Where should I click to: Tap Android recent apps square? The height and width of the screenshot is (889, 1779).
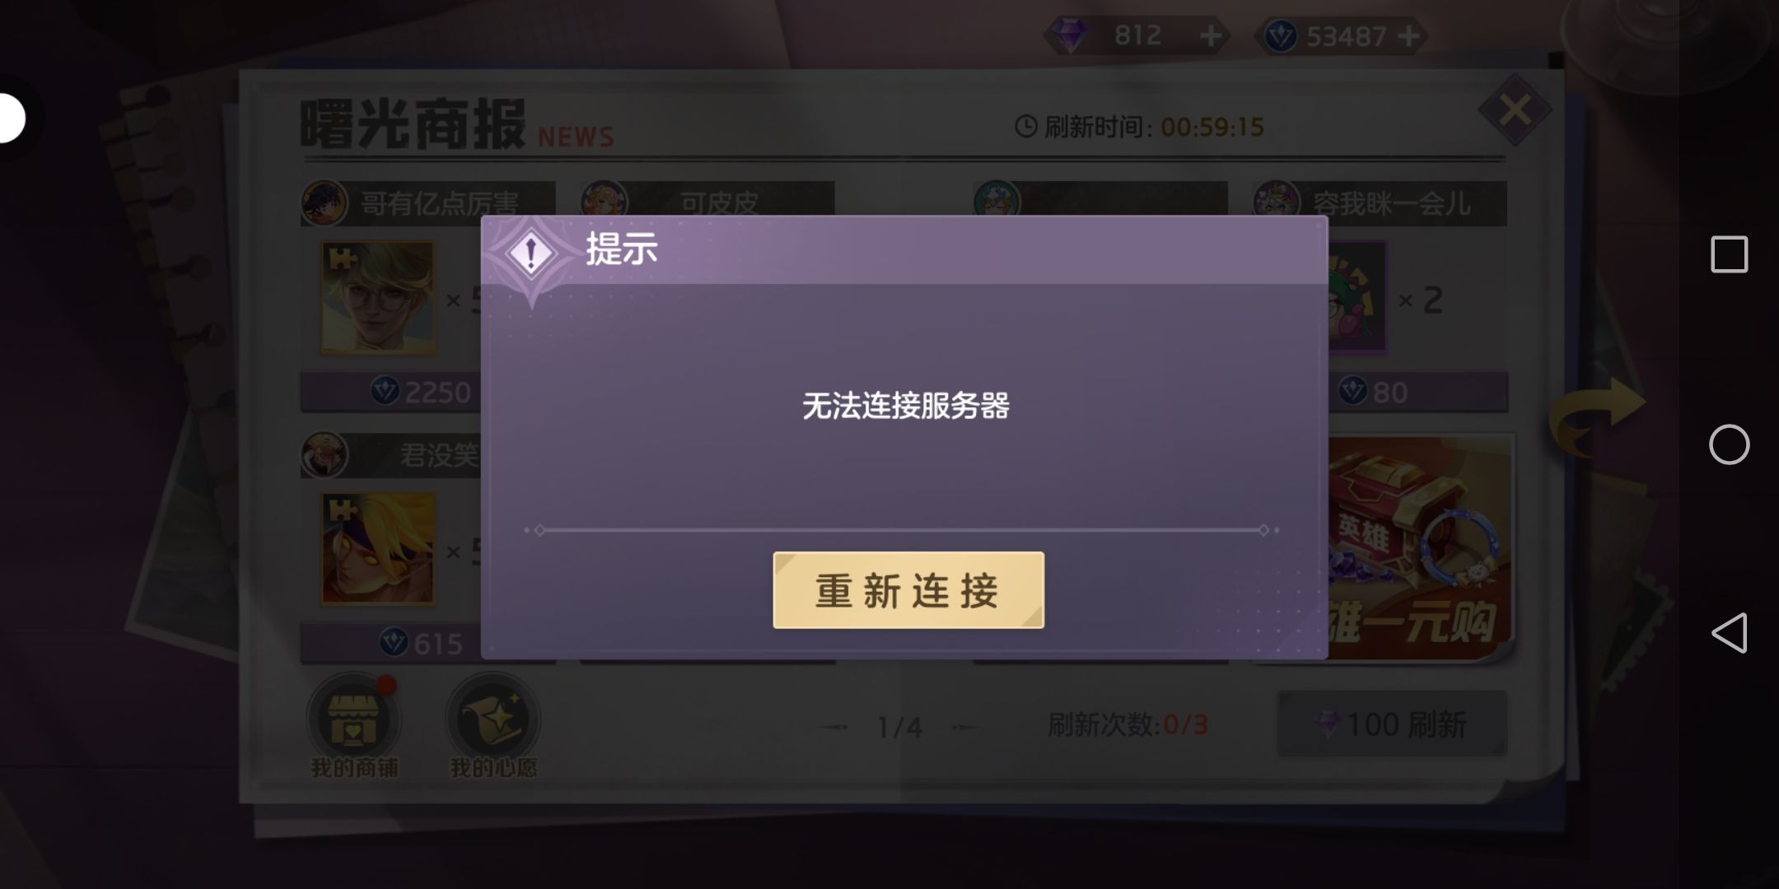[1729, 254]
